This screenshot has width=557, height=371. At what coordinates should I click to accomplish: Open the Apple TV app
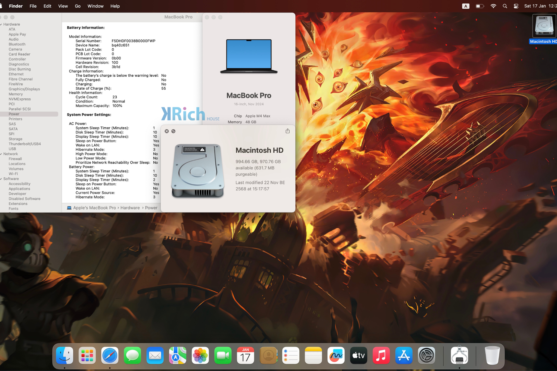(358, 355)
